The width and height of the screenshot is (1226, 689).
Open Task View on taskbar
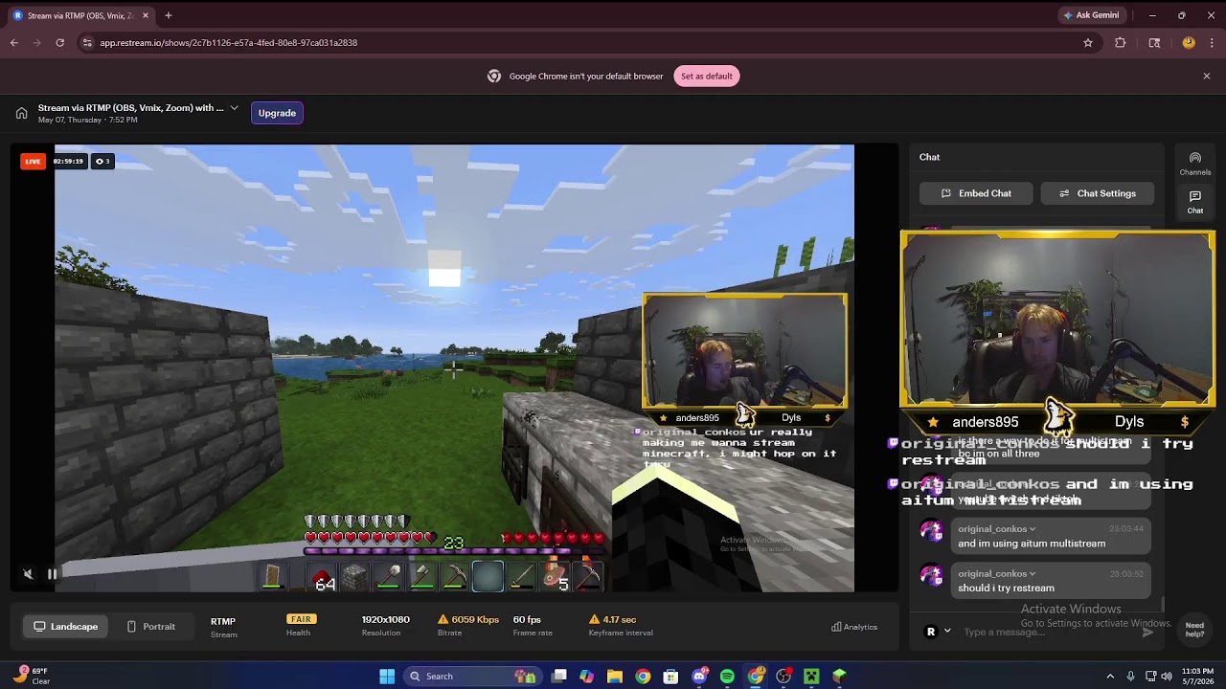[x=559, y=677]
